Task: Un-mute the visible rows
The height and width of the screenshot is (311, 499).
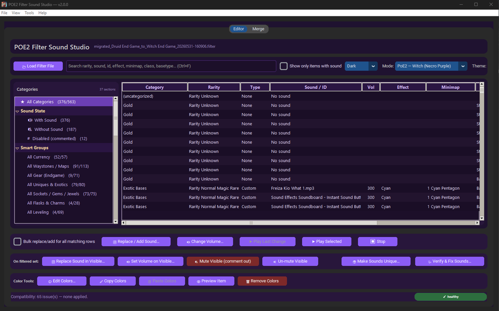Action: point(290,262)
